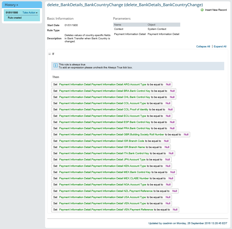Click the Expand All link
The image size is (232, 229).
click(x=220, y=47)
